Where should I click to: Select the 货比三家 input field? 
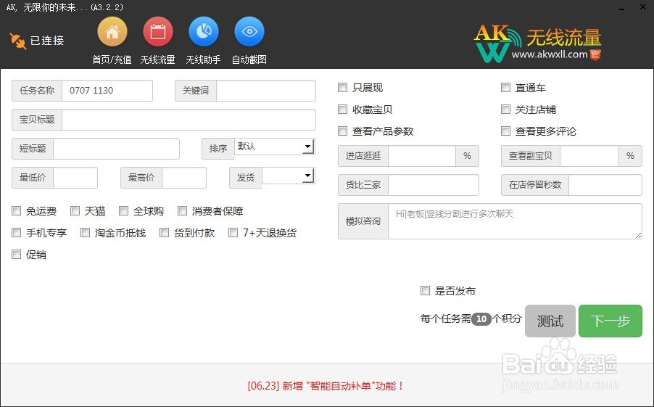click(434, 185)
